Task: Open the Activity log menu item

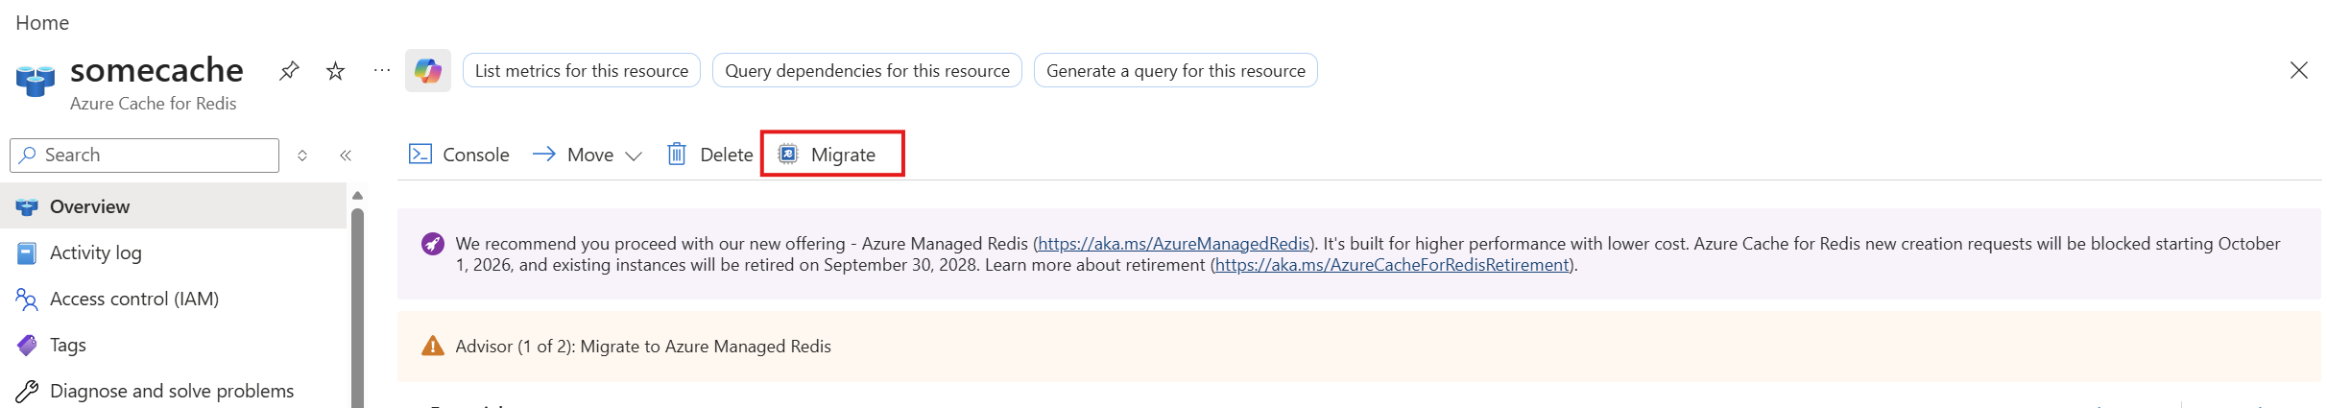Action: click(173, 252)
